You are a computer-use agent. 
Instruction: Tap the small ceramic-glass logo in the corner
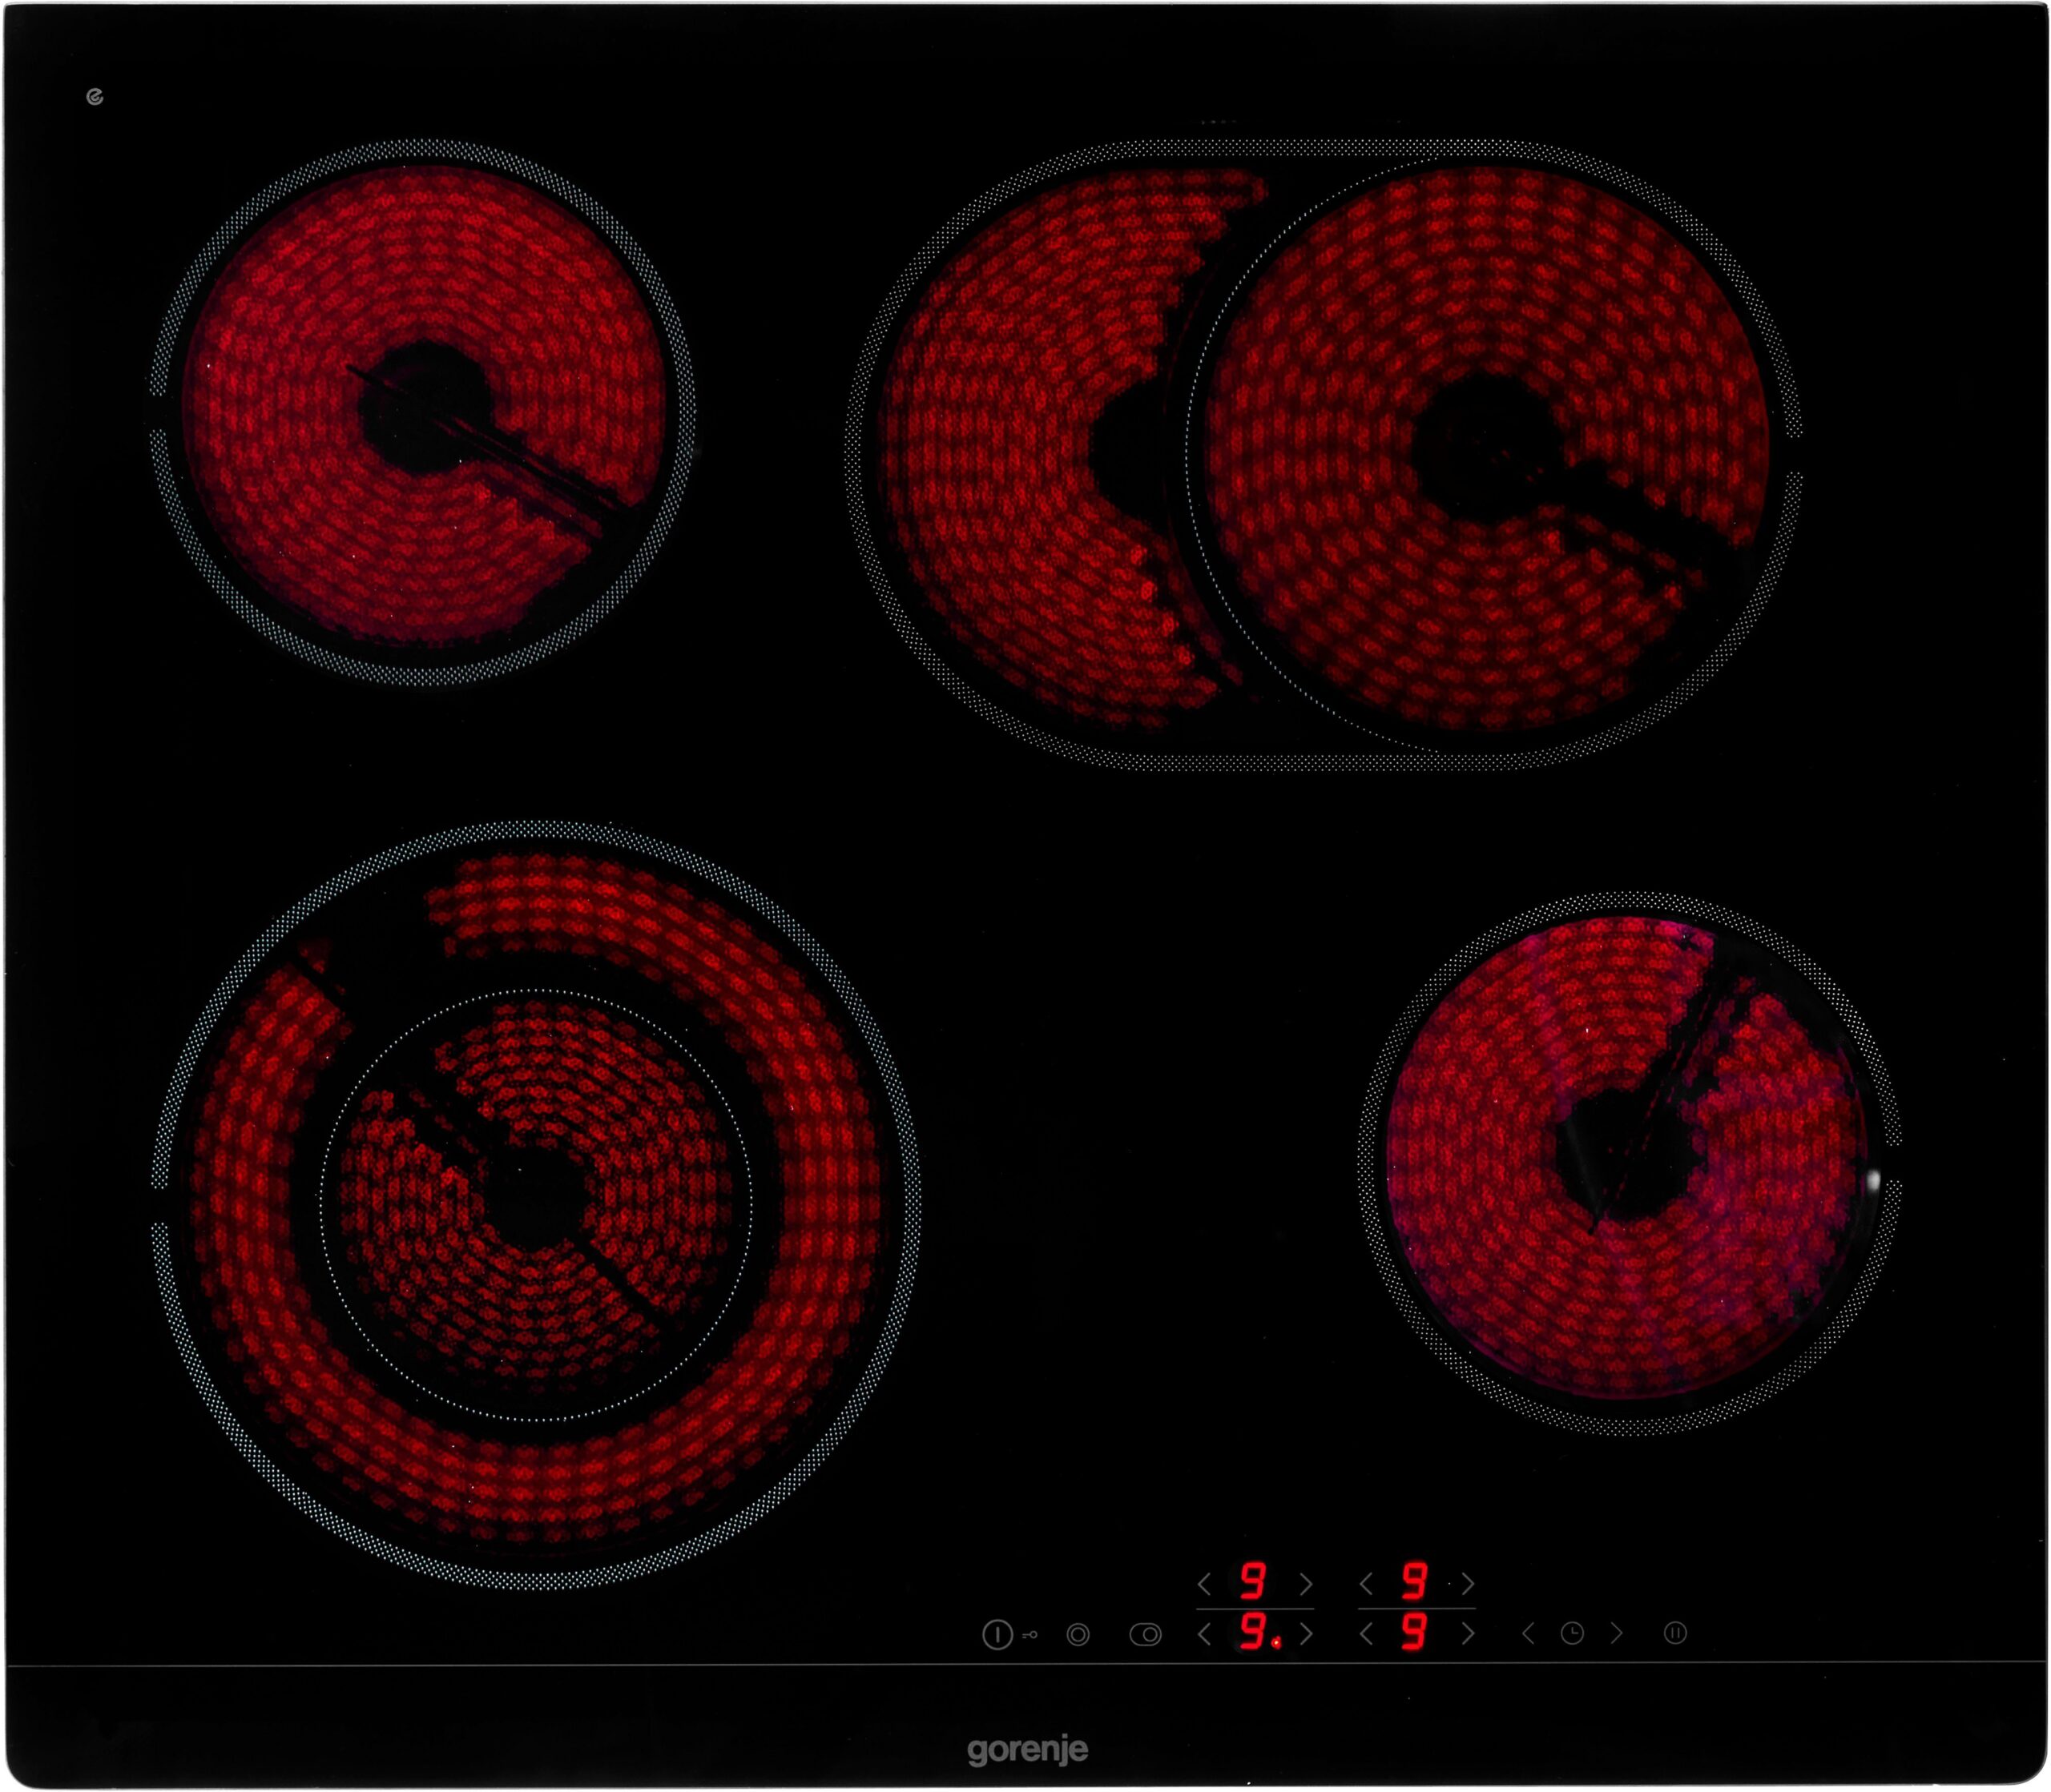click(x=95, y=97)
